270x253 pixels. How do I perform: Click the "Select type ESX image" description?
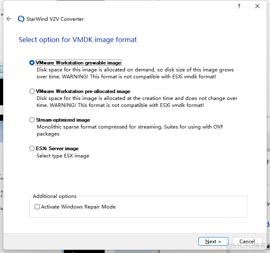point(63,155)
